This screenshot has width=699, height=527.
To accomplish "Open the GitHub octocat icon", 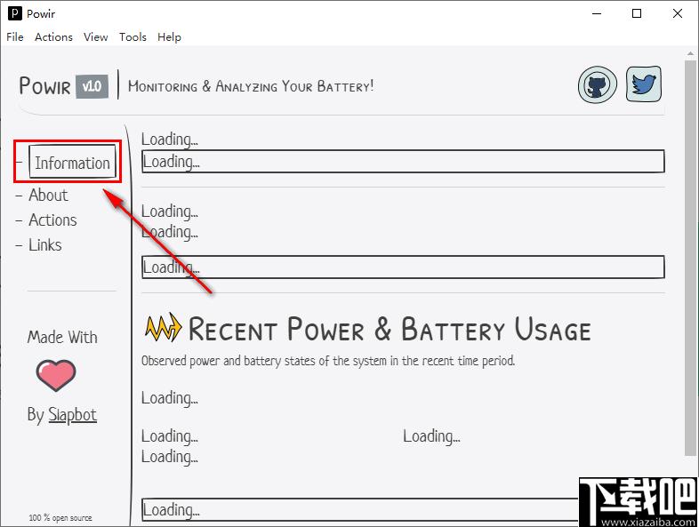I will click(x=598, y=84).
